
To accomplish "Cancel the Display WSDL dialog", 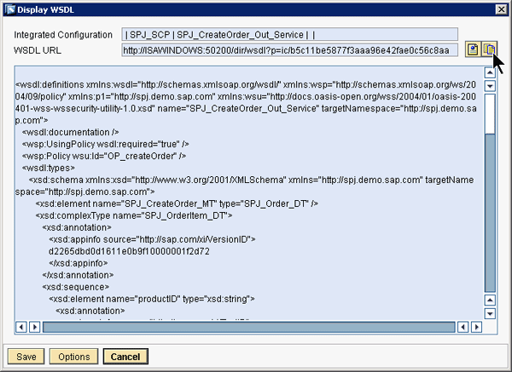I will 125,356.
